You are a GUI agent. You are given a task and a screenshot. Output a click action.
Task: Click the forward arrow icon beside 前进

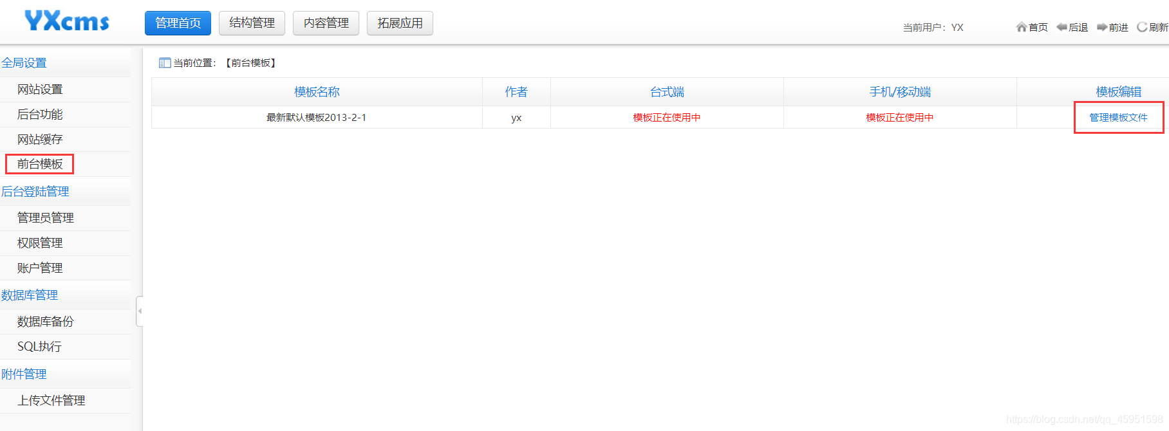pos(1102,27)
